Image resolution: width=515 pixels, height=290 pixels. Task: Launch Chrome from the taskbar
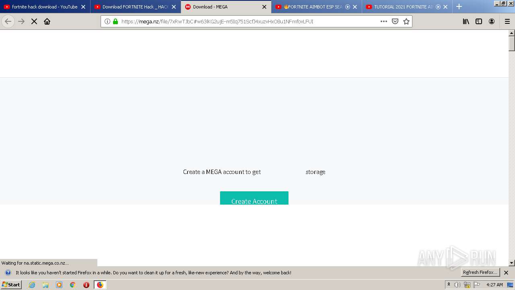coord(72,285)
